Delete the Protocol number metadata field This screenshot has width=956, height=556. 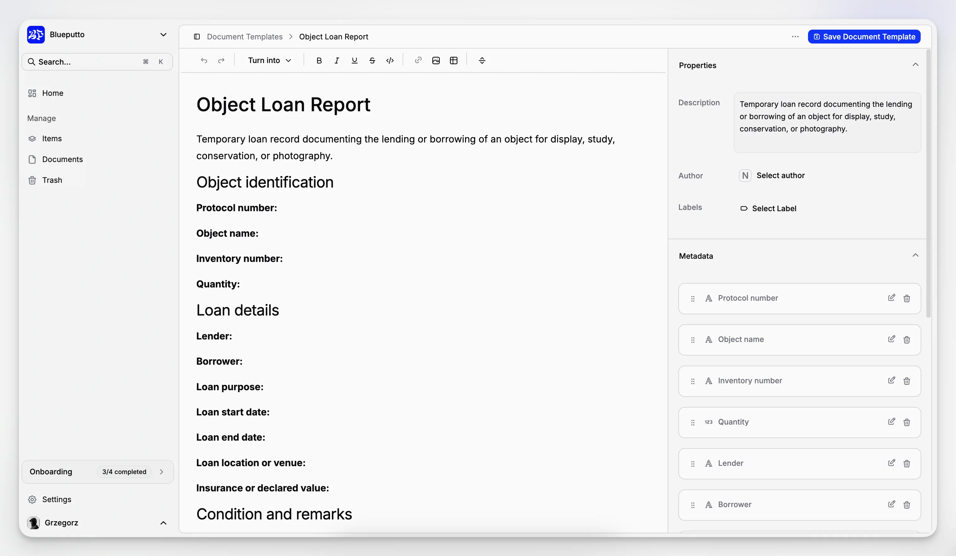907,299
